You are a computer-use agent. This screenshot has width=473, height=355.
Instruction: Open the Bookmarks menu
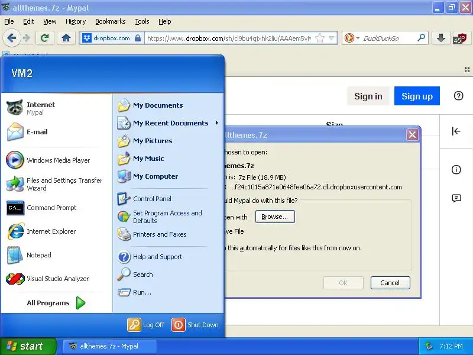(111, 21)
